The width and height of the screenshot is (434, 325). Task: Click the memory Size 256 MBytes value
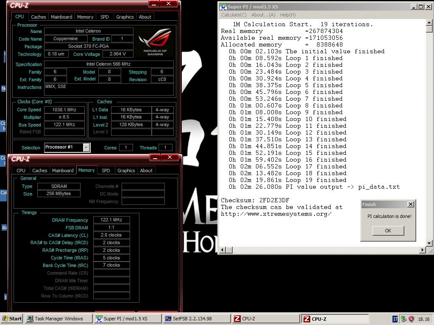click(58, 193)
